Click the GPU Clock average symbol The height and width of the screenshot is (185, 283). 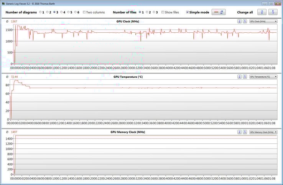(7, 22)
